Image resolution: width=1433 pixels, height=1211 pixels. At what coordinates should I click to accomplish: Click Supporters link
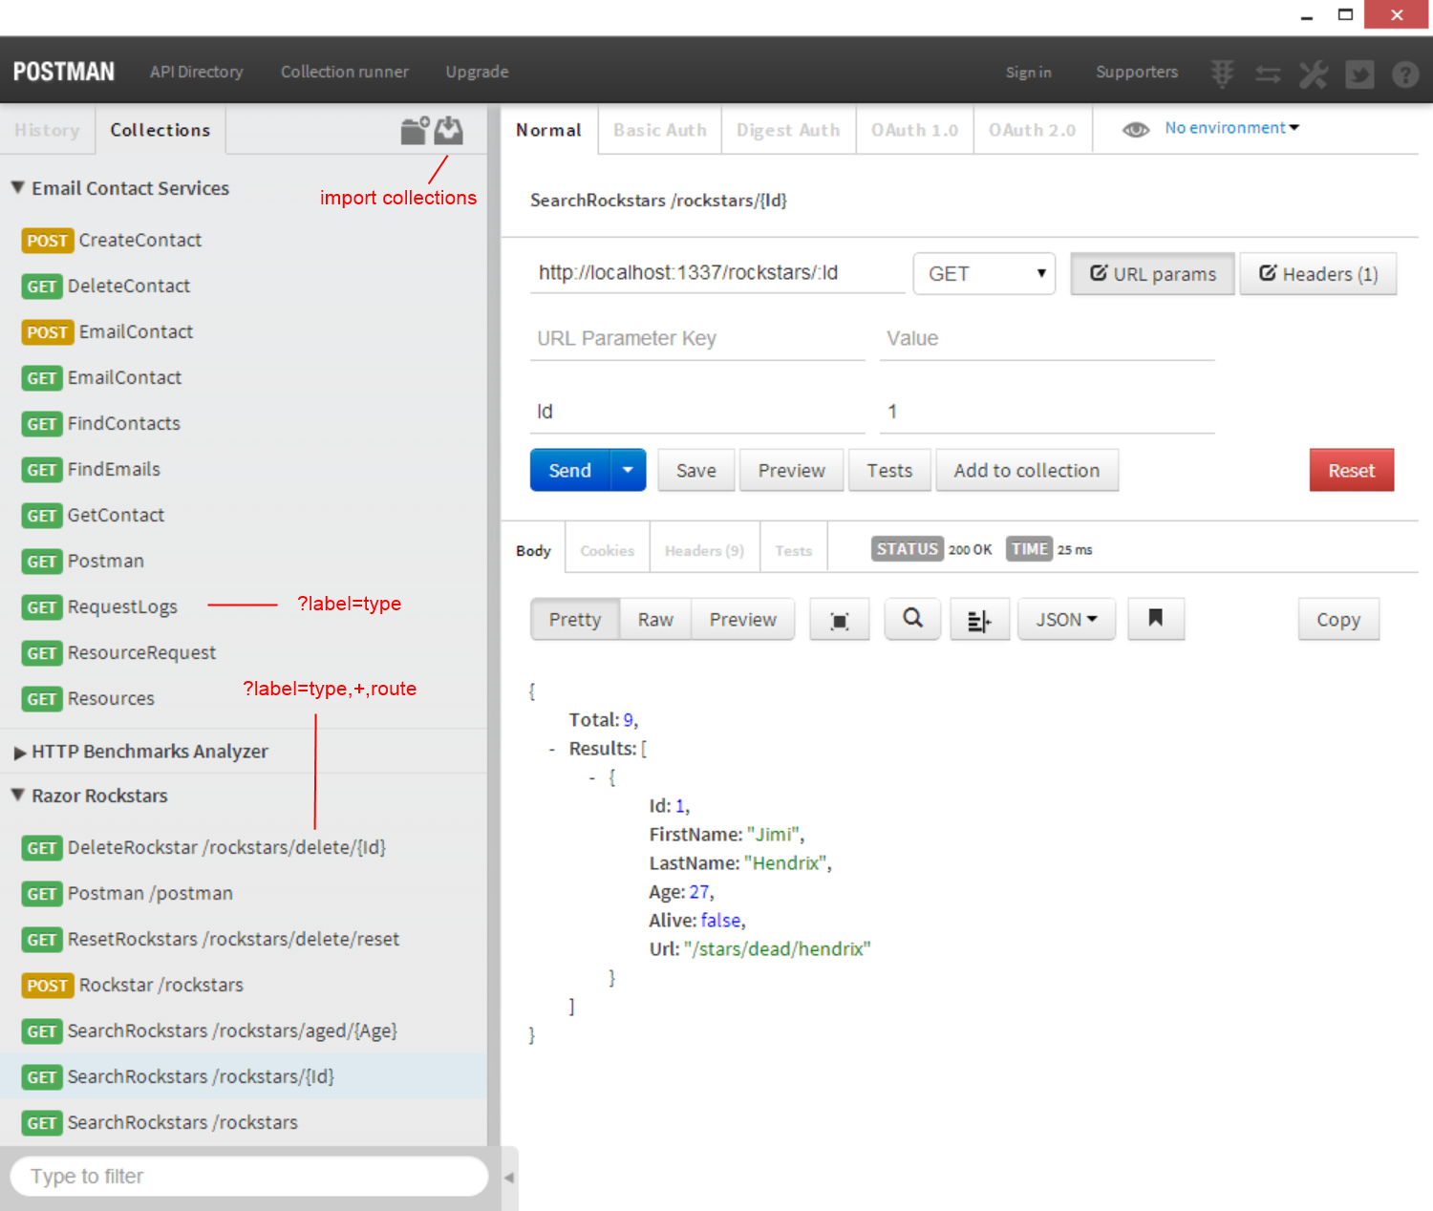click(1137, 72)
